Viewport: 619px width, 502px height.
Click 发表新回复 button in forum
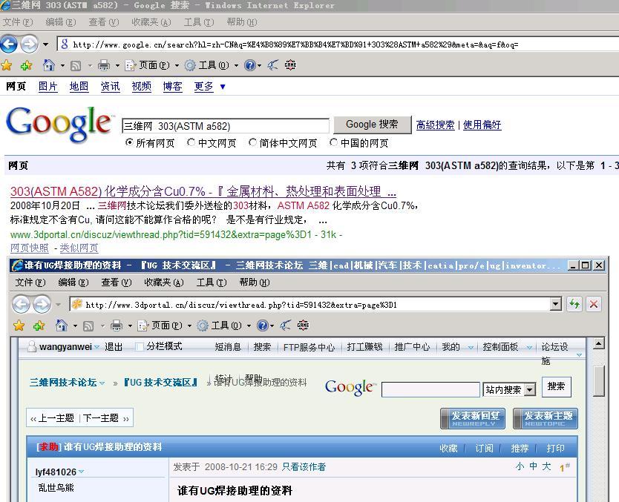pyautogui.click(x=473, y=418)
